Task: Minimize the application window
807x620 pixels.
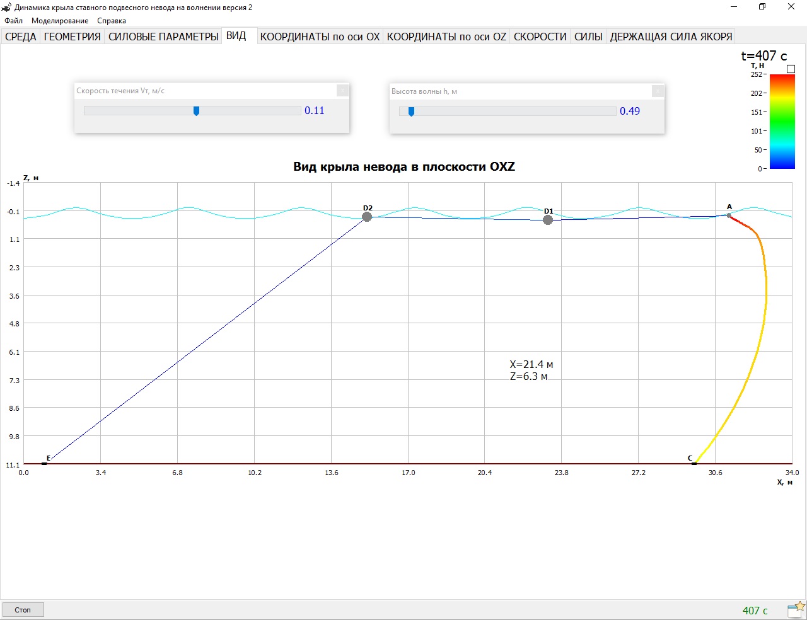Action: coord(734,7)
